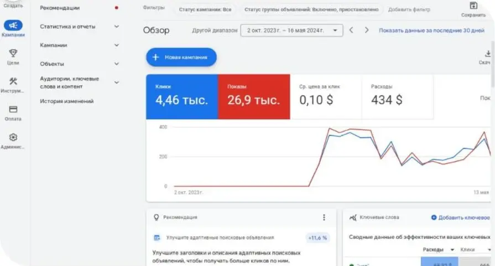The height and width of the screenshot is (266, 495).
Task: Click the red dot next to Рекомендации
Action: click(x=117, y=8)
